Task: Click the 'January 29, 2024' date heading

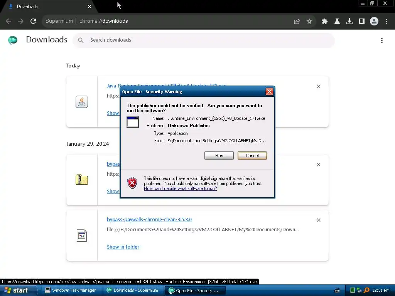Action: [x=88, y=144]
